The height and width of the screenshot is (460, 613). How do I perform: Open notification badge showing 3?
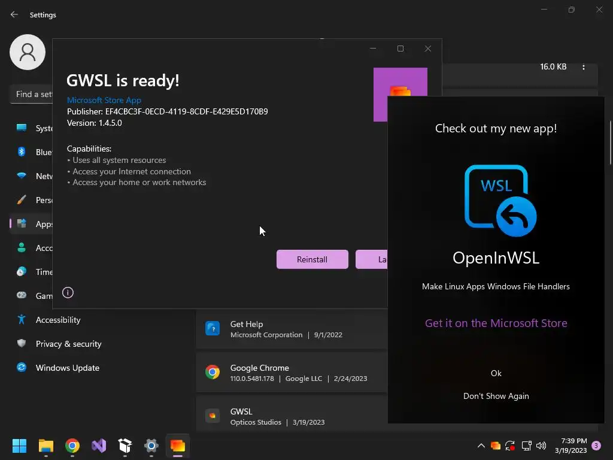tap(597, 446)
